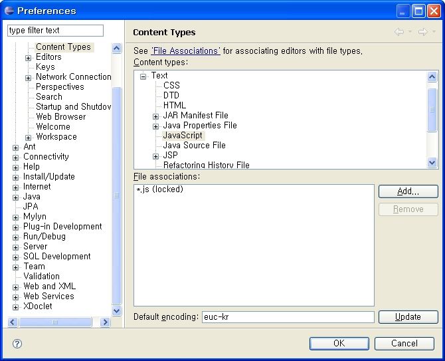The image size is (445, 361).
Task: Confirm with the OK button
Action: [x=339, y=344]
